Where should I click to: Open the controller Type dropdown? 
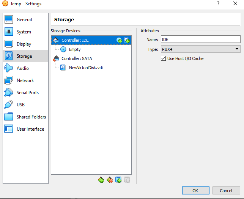coord(200,49)
